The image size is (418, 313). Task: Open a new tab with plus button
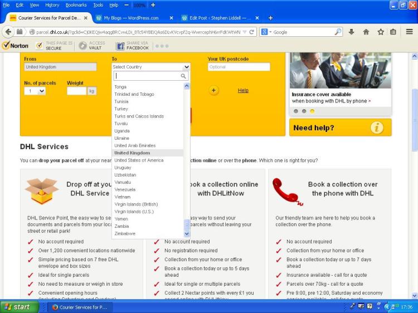click(x=271, y=18)
